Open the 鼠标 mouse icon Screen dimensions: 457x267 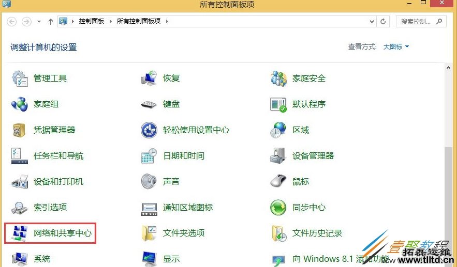point(278,181)
